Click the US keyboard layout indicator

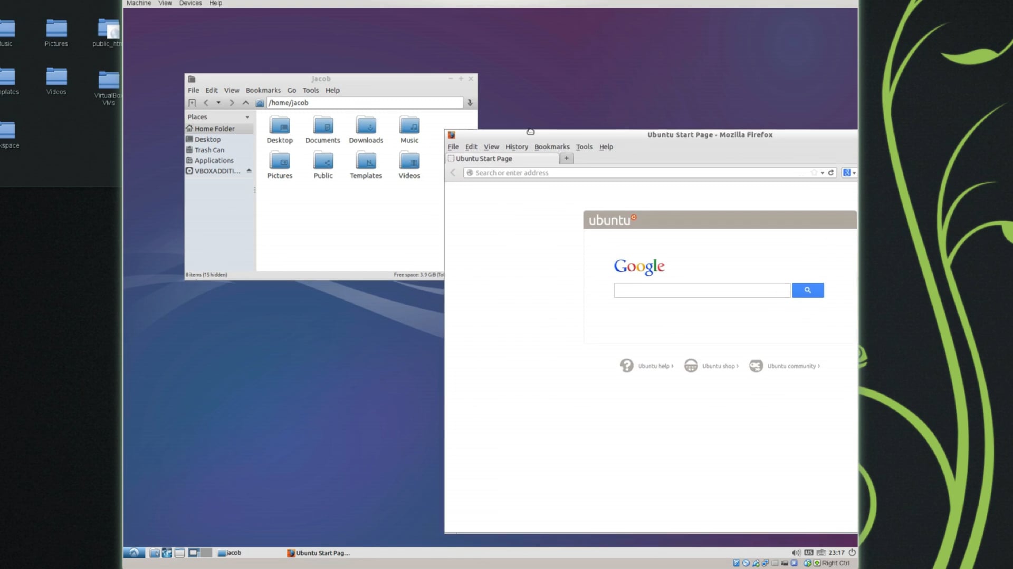click(x=809, y=553)
